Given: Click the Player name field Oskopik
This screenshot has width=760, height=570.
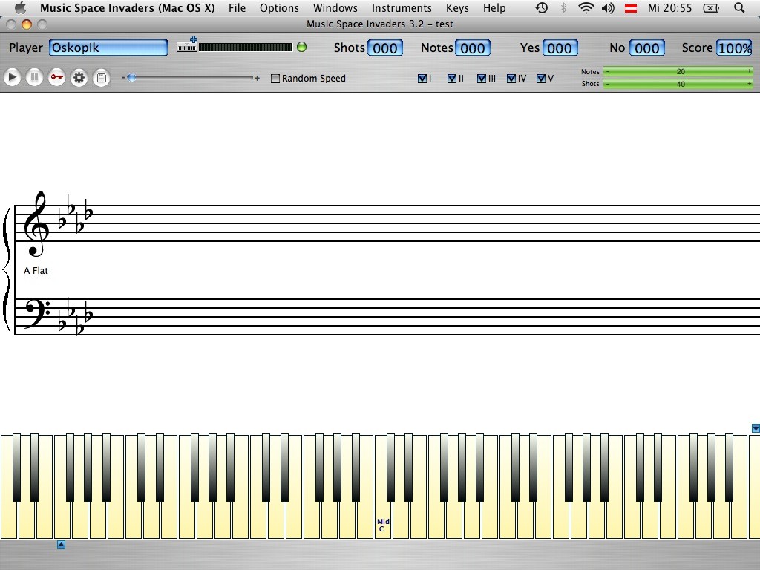Looking at the screenshot, I should 108,47.
